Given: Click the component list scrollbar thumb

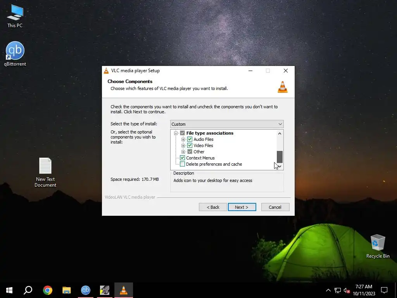Looking at the screenshot, I should tap(280, 157).
